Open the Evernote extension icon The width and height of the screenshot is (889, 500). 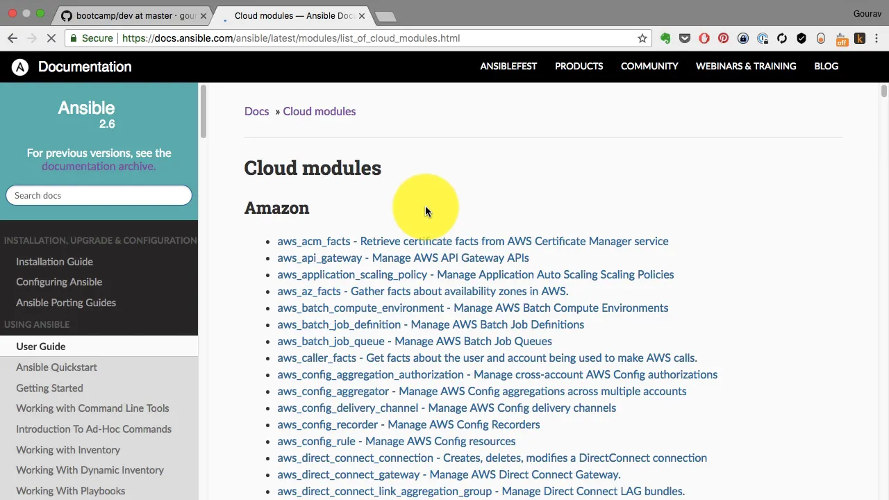point(665,38)
